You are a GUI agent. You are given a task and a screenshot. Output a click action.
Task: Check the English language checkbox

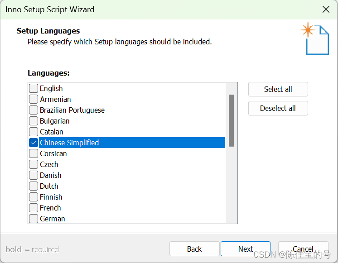coord(34,88)
